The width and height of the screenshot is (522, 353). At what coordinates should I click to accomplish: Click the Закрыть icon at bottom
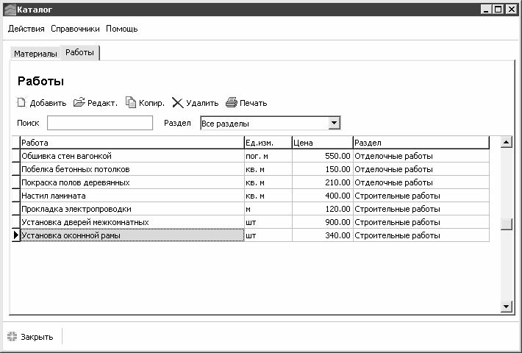(12, 337)
